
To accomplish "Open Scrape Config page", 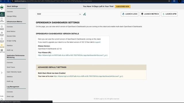I will [11, 41].
